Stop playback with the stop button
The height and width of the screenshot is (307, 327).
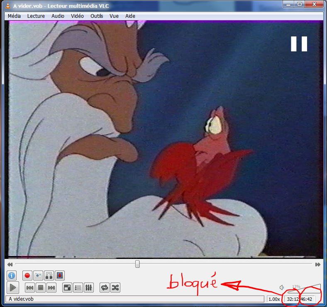41,288
